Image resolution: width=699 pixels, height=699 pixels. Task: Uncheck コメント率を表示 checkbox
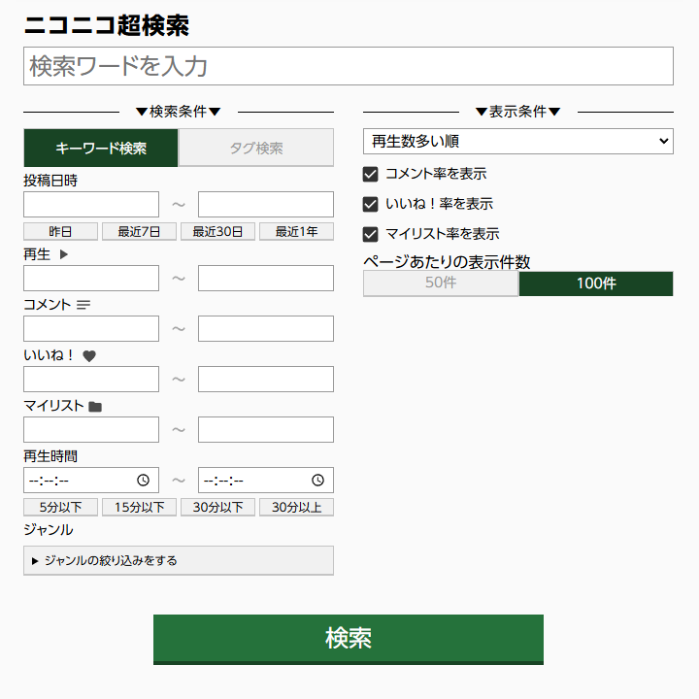pyautogui.click(x=371, y=174)
